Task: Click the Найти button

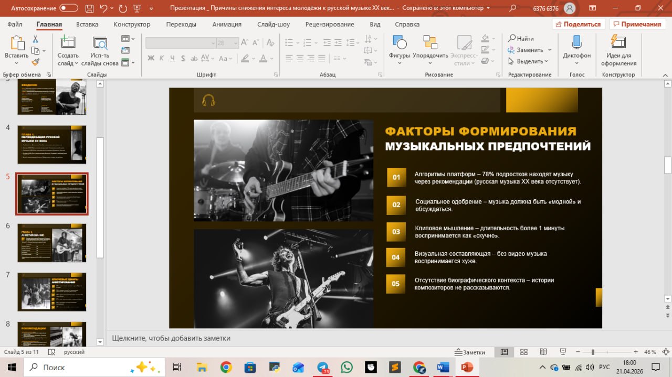Action: point(521,38)
